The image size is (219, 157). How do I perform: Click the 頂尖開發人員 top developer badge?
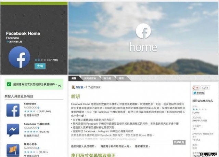14,42
